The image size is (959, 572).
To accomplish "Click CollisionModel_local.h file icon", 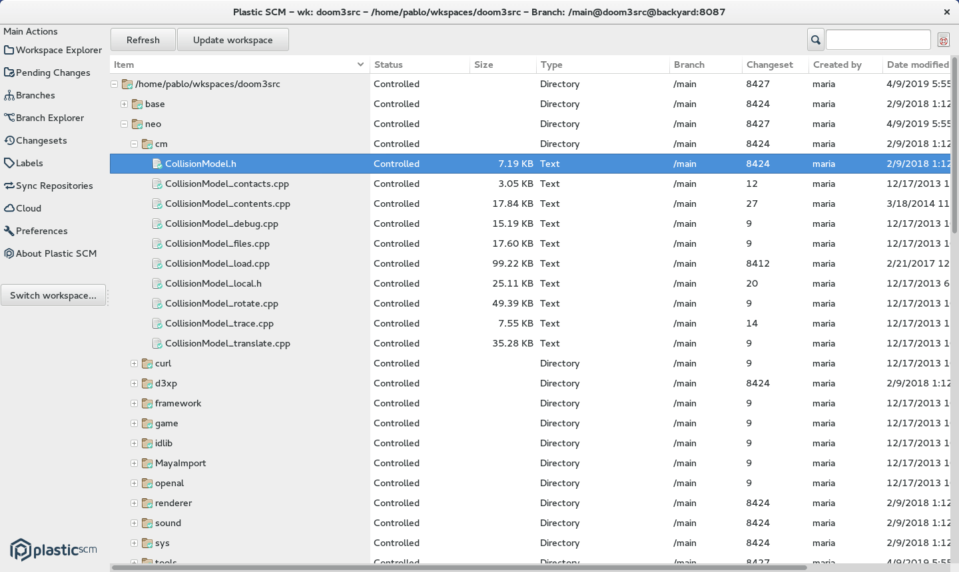I will [157, 283].
